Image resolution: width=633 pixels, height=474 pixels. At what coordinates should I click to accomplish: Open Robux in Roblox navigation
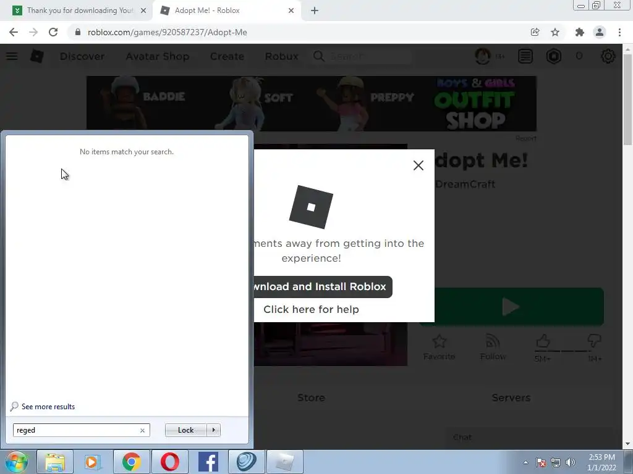coord(281,56)
